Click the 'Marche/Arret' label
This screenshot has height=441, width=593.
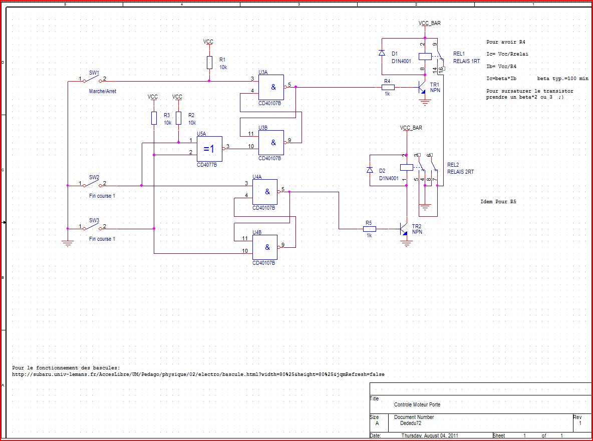click(x=103, y=92)
